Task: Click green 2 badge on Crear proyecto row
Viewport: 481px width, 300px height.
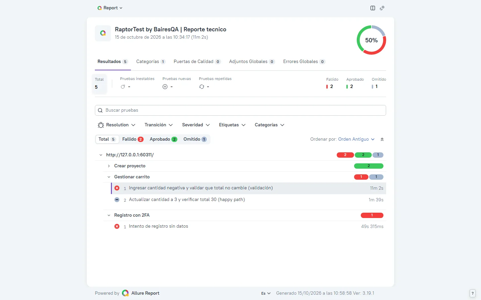Action: [369, 166]
